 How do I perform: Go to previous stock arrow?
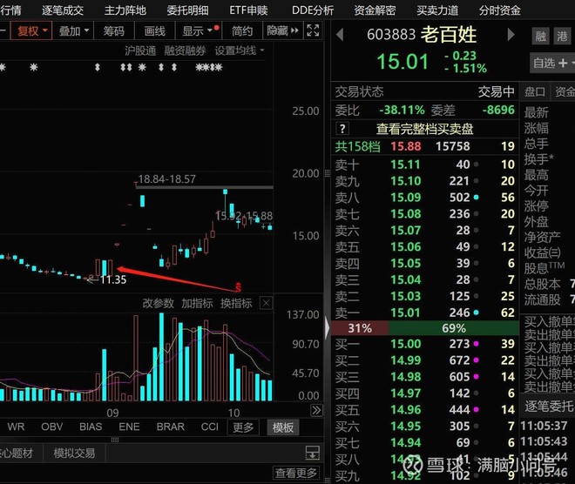pos(340,35)
